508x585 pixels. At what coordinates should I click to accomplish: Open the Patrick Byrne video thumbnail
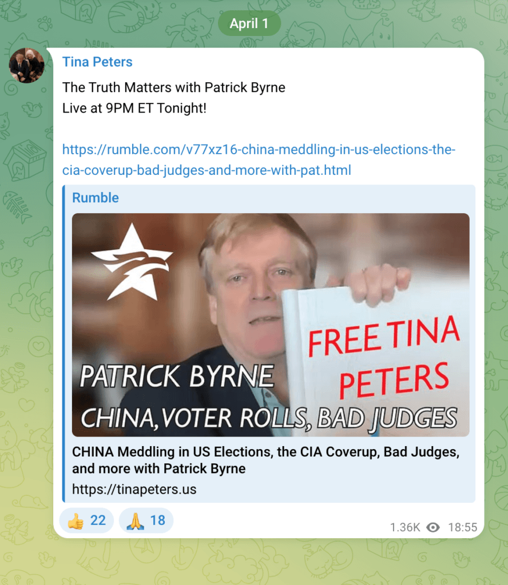pyautogui.click(x=271, y=324)
